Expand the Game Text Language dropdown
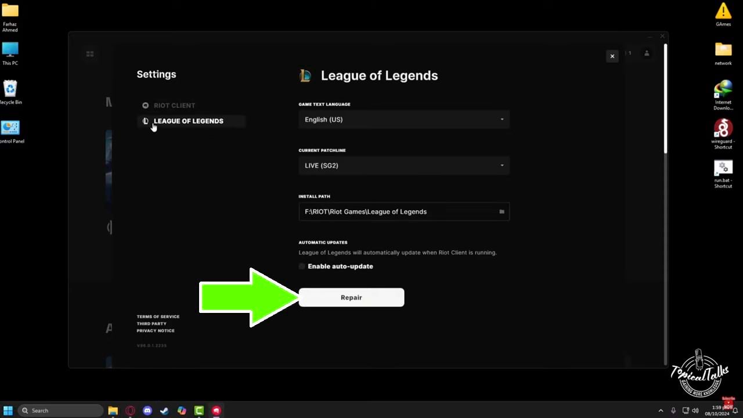 (403, 120)
